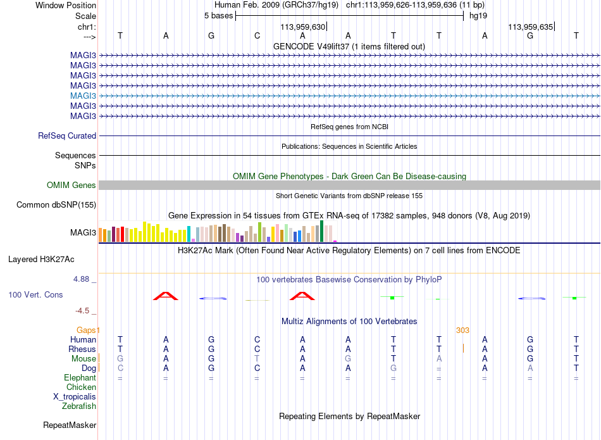Click the "OMIM Genes" track label

click(x=71, y=185)
